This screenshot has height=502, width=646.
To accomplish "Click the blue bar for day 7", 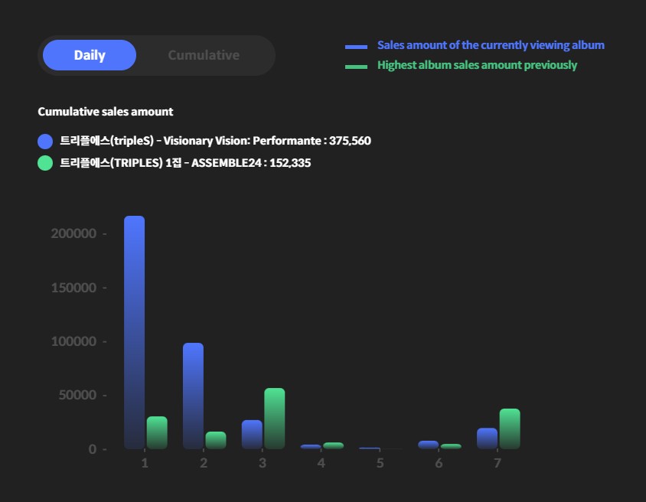I will click(488, 438).
